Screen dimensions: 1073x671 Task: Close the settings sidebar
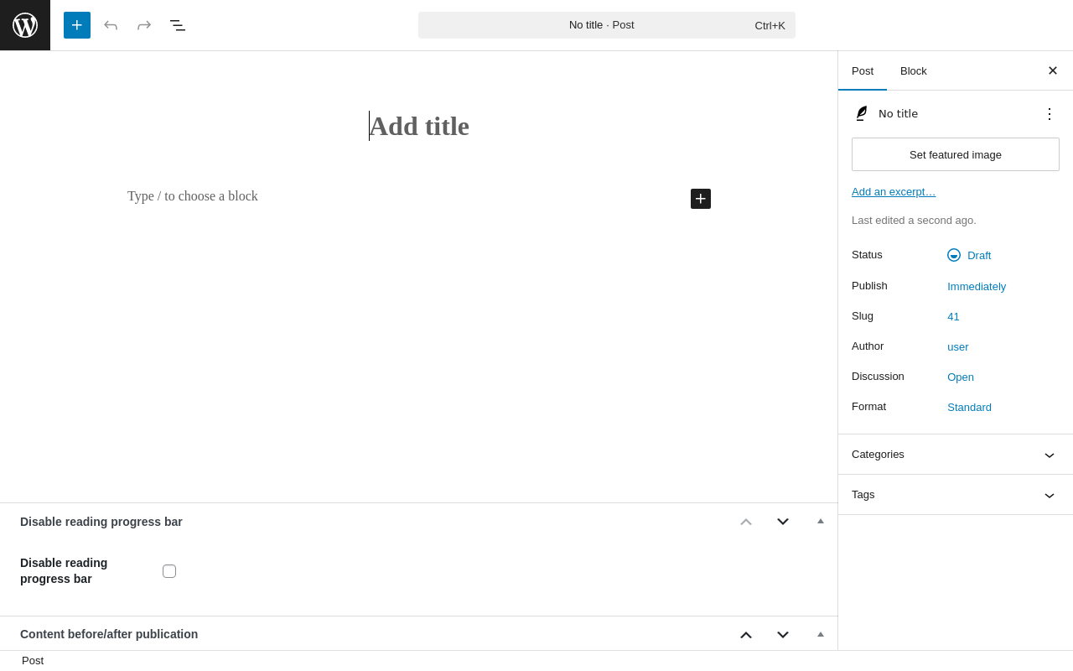click(1053, 70)
